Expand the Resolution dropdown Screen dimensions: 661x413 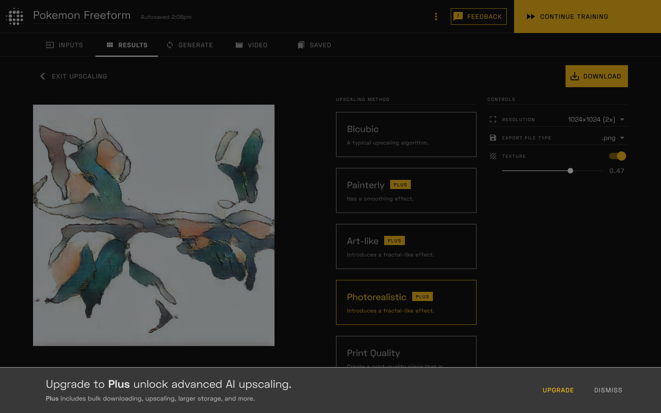[622, 119]
